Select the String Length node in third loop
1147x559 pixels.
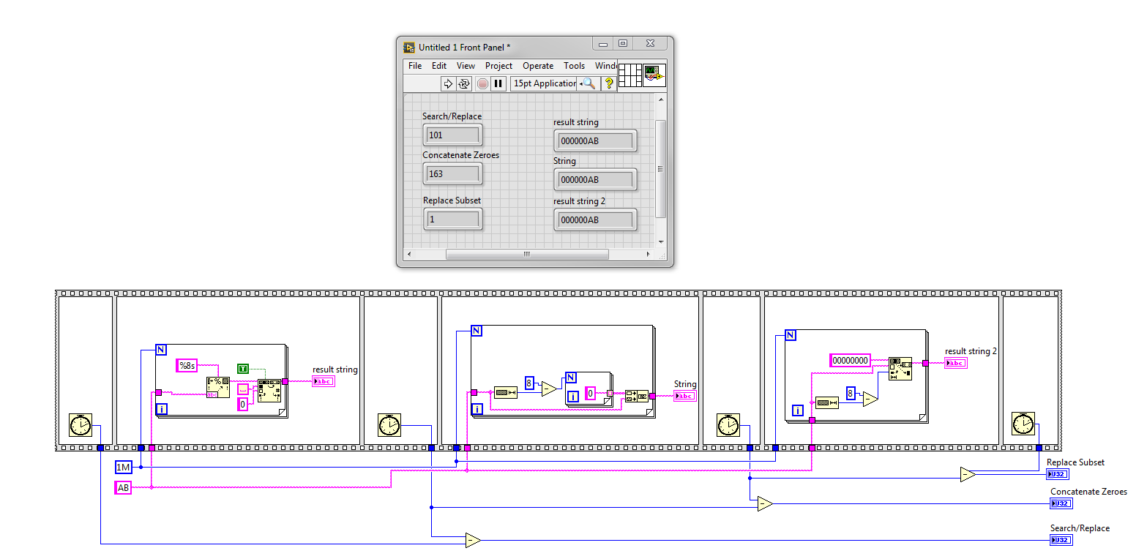(x=827, y=402)
